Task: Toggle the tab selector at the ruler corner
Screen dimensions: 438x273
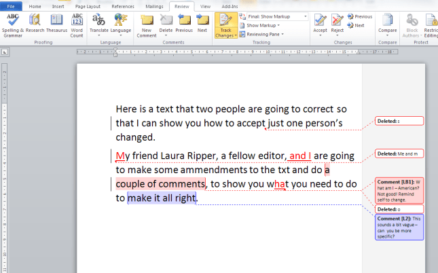Action: pos(5,52)
